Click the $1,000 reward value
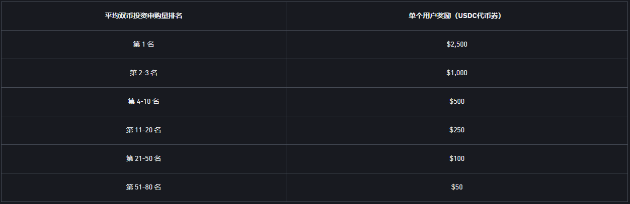The width and height of the screenshot is (630, 204). (x=457, y=73)
